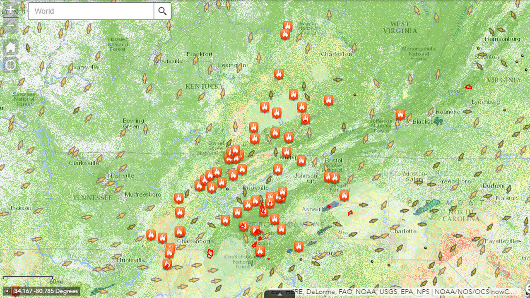Select the fire perimeter outline near Lynchburg

coord(469,87)
